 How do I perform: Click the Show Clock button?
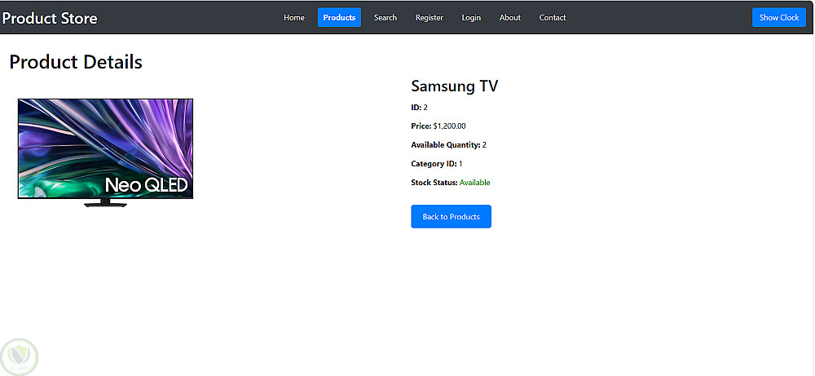779,18
